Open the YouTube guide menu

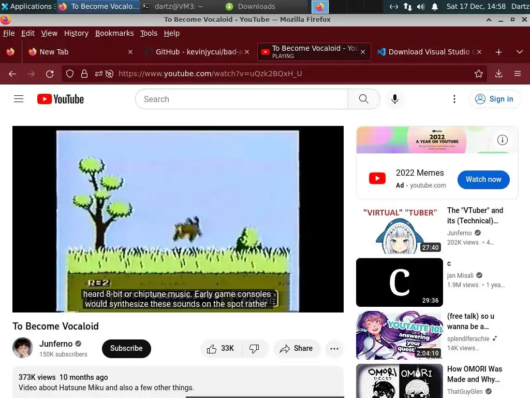(19, 99)
